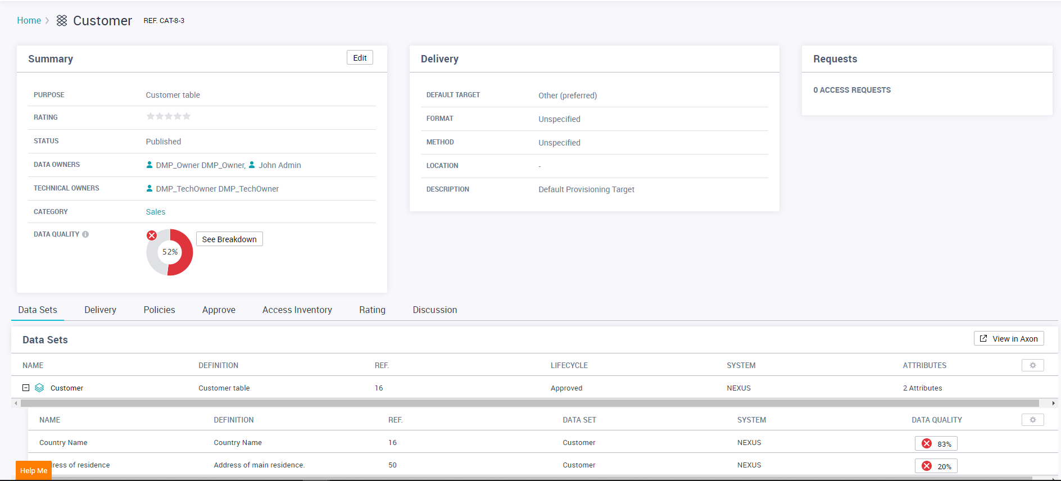The image size is (1061, 481).
Task: Click 'Address of main residence.' definition cell
Action: (x=259, y=465)
